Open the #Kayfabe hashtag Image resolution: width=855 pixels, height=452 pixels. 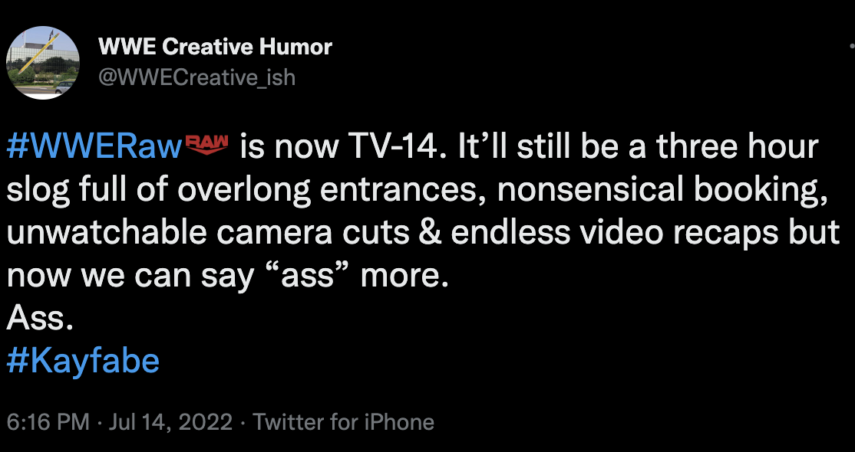coord(83,359)
